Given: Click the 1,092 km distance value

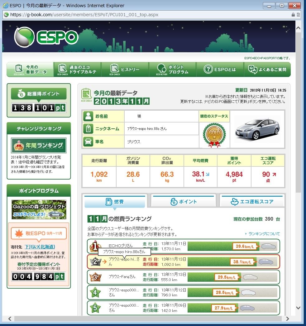Looking at the screenshot, I should click(99, 176).
